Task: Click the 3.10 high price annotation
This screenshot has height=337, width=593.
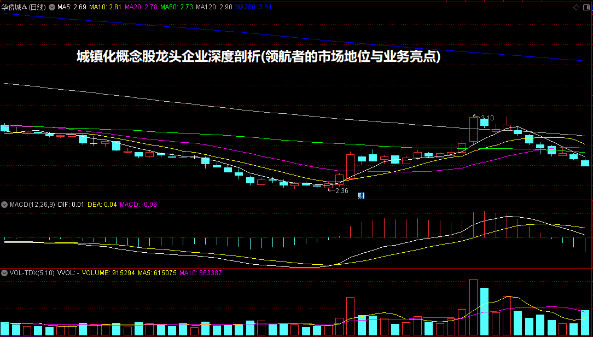Action: [x=487, y=118]
